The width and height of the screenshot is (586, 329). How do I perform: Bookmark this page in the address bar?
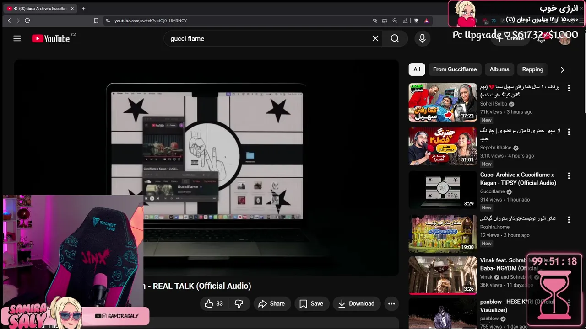pos(96,21)
